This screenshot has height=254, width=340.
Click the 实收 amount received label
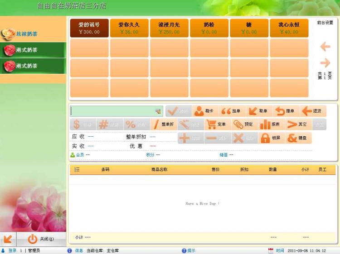tap(78, 146)
